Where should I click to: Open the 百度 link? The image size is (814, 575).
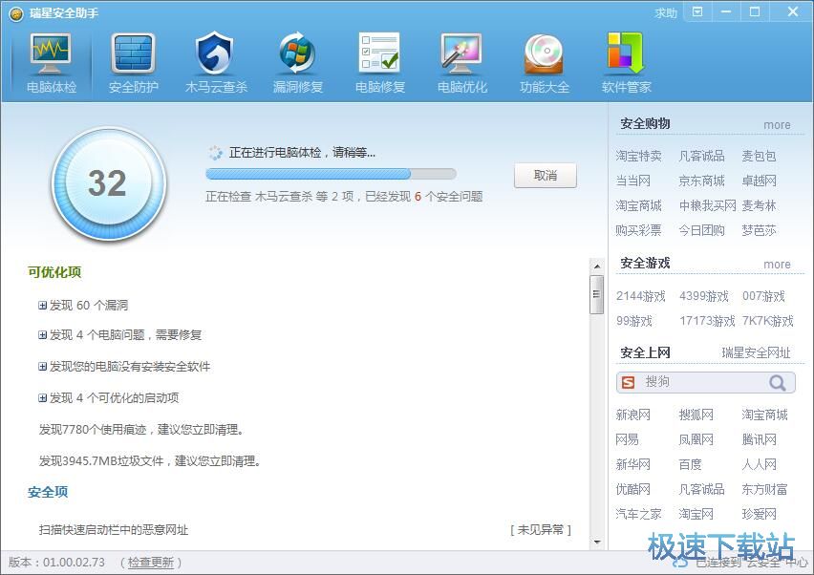coord(690,464)
